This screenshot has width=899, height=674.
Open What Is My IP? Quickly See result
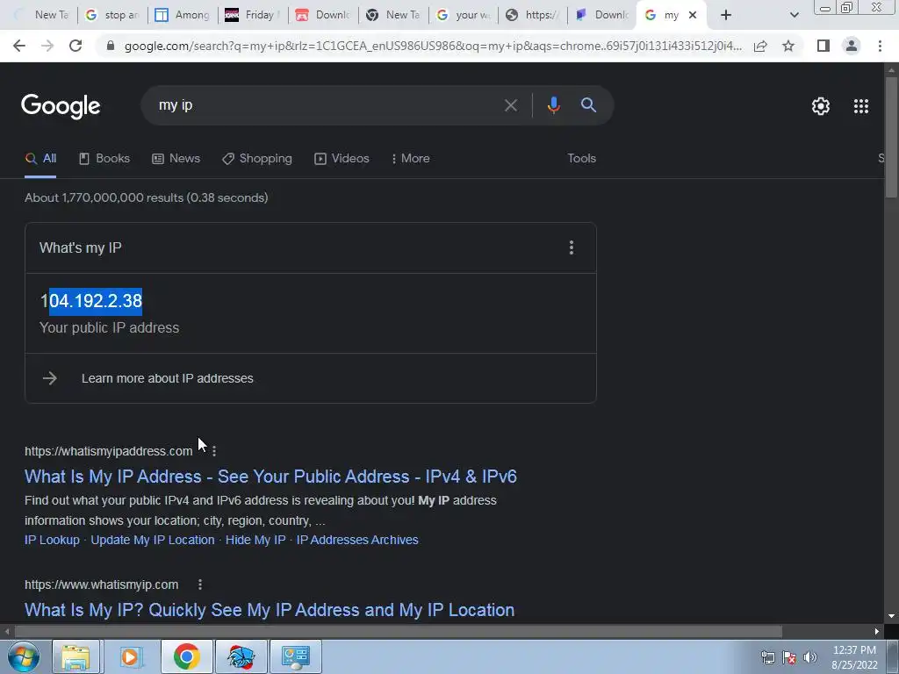click(270, 610)
